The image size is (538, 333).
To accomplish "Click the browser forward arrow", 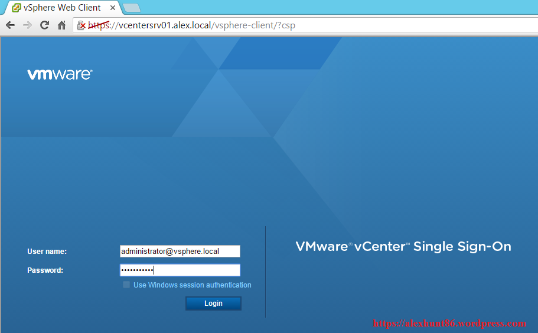I will click(27, 25).
